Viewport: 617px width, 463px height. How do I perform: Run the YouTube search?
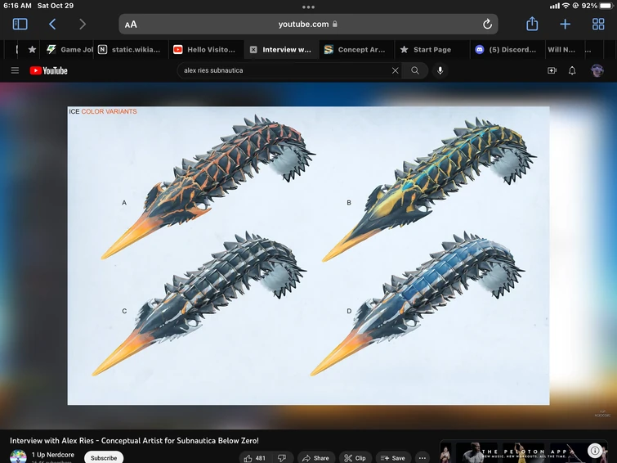415,70
